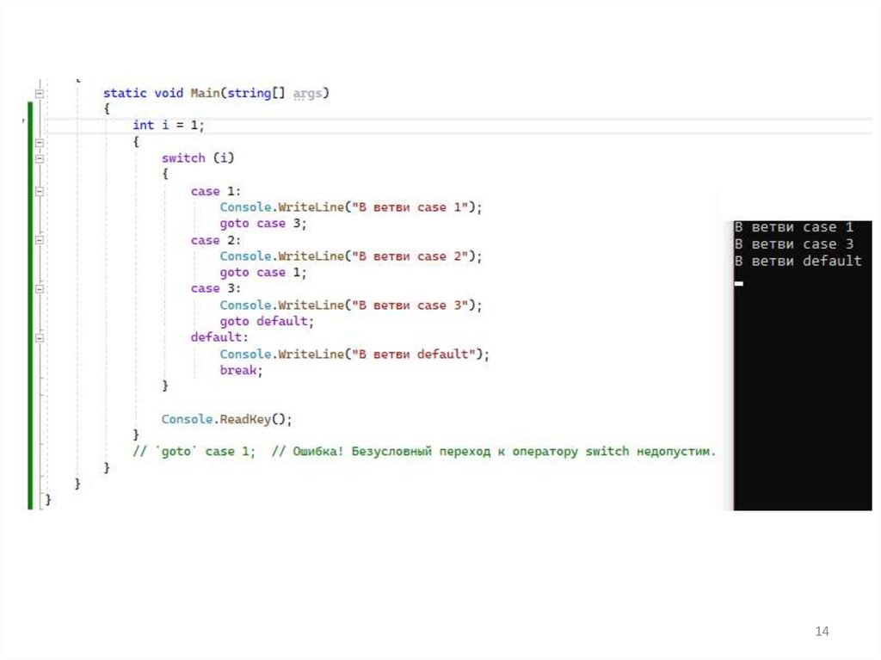Click the WriteLine "В ветви default" line
Image resolution: width=881 pixels, height=660 pixels.
click(x=354, y=355)
